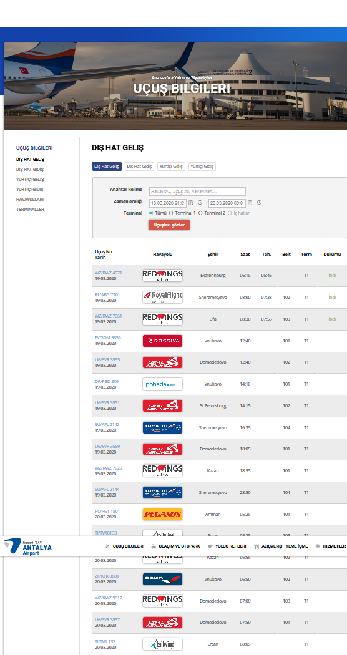
Task: Switch to the Yurtiçi Geliş tab
Action: click(172, 167)
